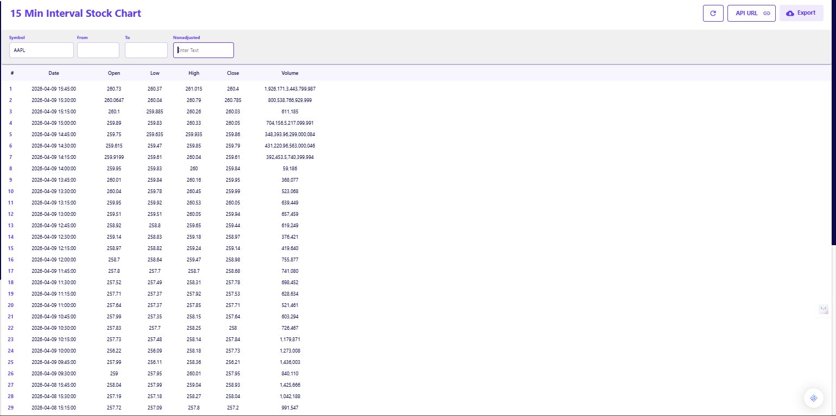This screenshot has width=836, height=416.
Task: Click the From date input field
Action: coord(98,50)
